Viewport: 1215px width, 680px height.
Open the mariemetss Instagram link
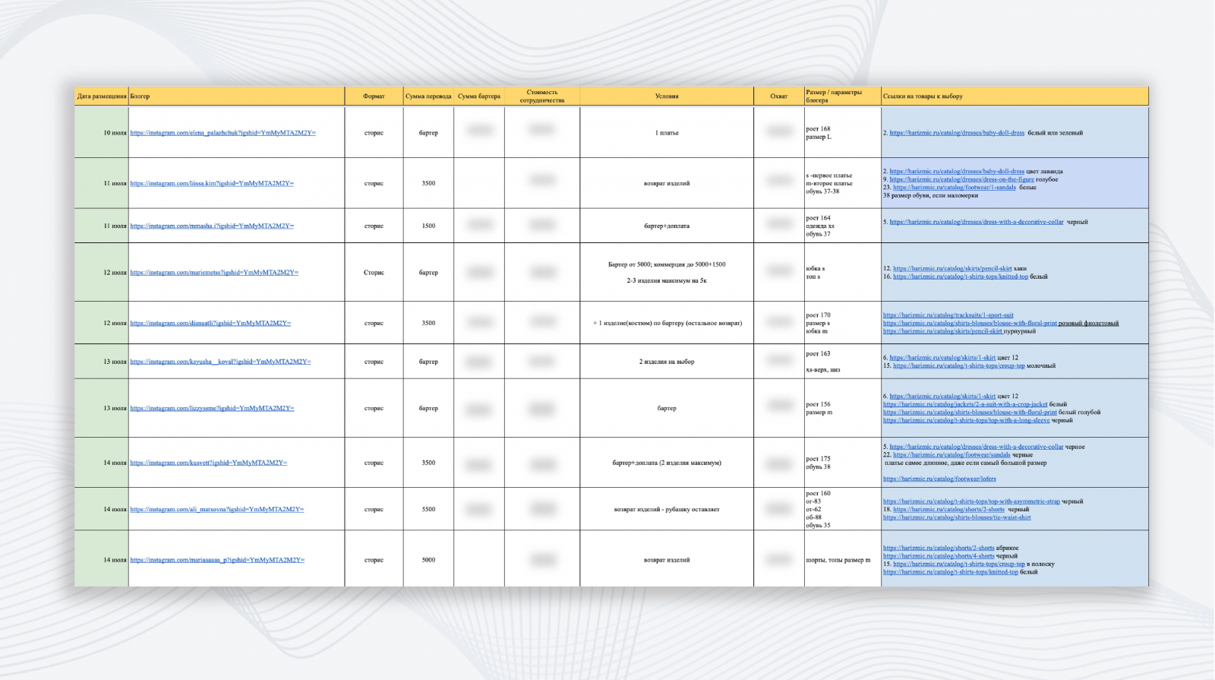(x=214, y=272)
